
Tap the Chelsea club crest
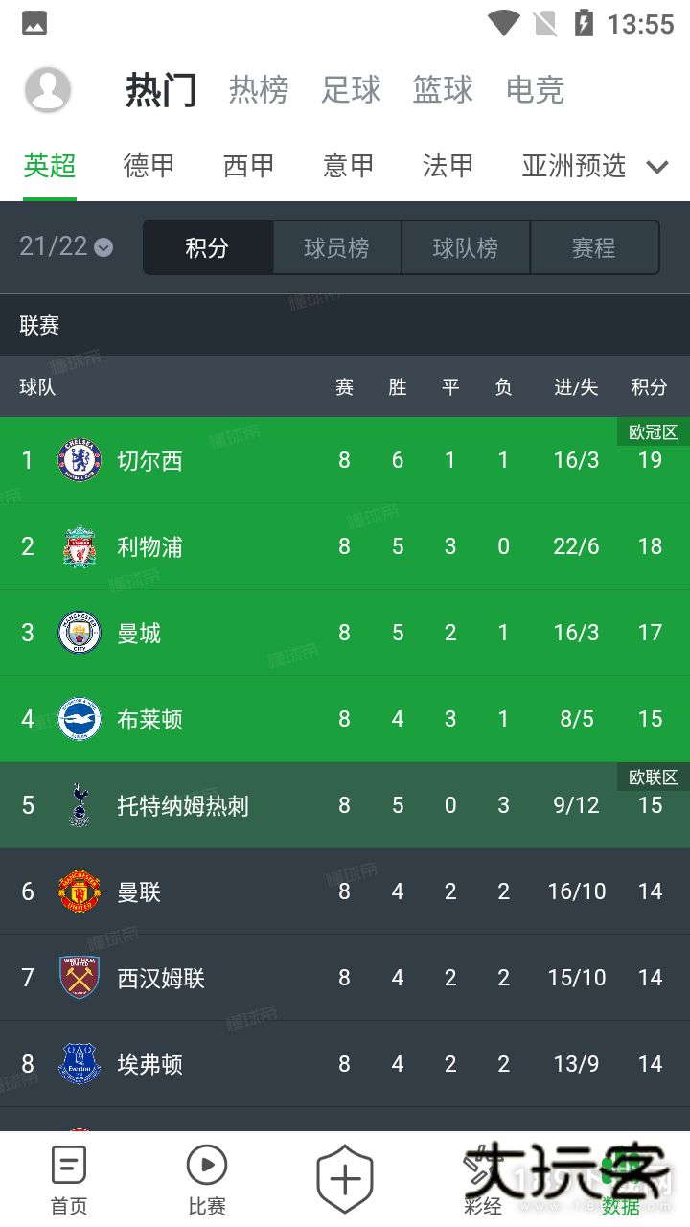click(80, 460)
